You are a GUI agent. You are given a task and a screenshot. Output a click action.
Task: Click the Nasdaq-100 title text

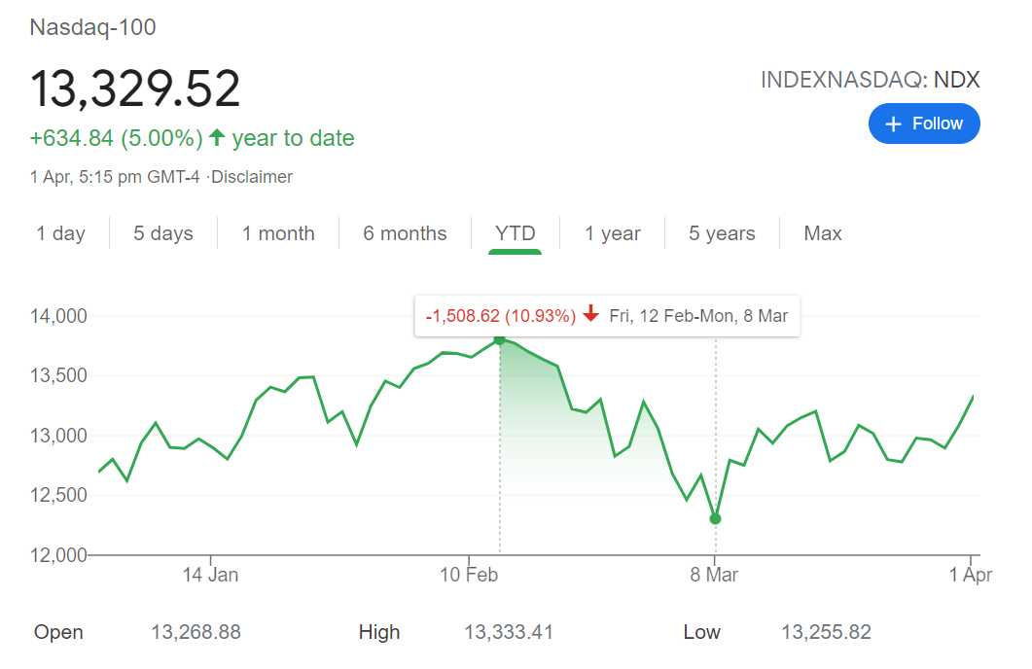click(x=93, y=27)
